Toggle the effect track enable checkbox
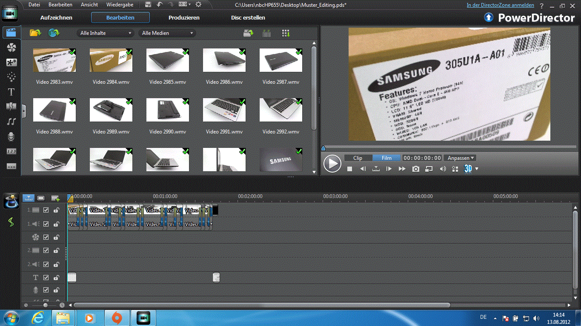The height and width of the screenshot is (326, 581). [46, 237]
